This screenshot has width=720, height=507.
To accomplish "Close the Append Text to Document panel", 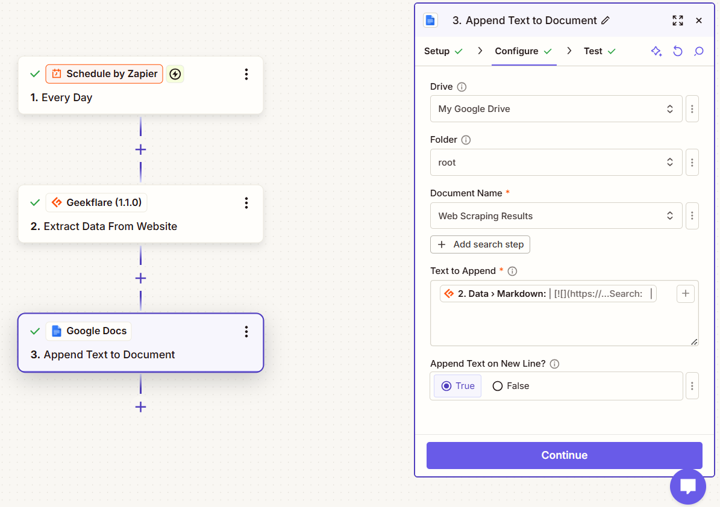I will click(x=699, y=20).
